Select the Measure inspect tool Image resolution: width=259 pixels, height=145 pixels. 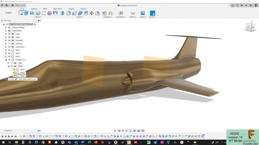[x=133, y=13]
